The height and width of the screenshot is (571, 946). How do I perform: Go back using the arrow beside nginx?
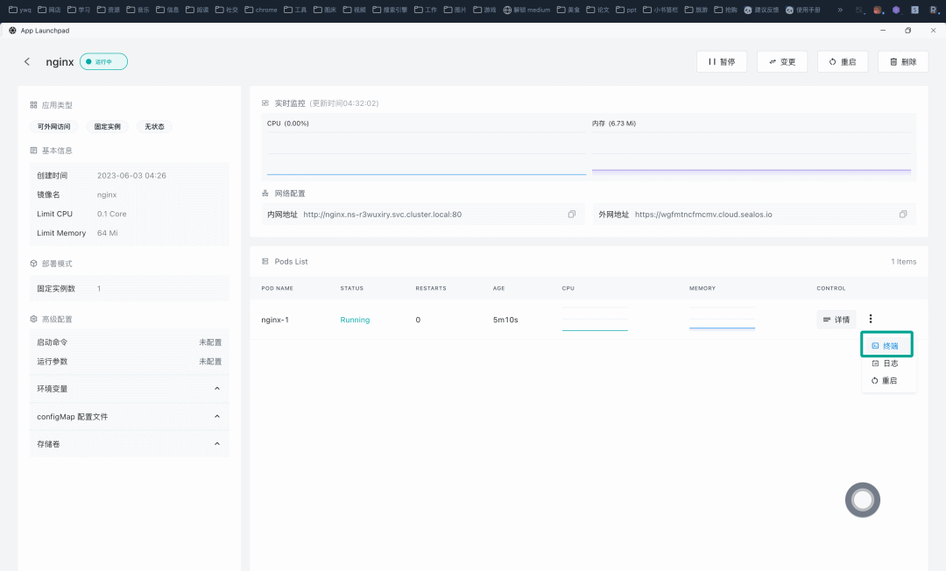(26, 61)
